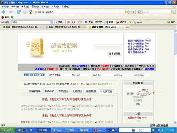Open the 點閱數排行榜 New!!! link
Screen dimensions: 177x133
[138, 118]
